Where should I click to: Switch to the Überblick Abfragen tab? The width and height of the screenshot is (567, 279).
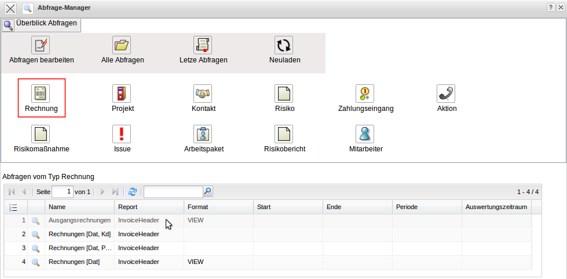(x=39, y=24)
